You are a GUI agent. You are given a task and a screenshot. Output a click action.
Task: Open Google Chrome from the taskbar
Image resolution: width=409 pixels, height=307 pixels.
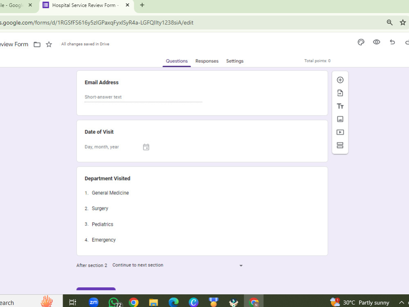(x=134, y=302)
